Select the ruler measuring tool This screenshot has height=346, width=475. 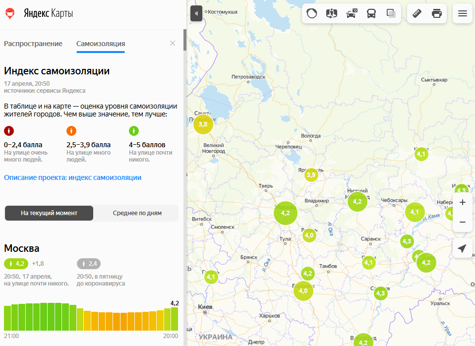pyautogui.click(x=417, y=13)
